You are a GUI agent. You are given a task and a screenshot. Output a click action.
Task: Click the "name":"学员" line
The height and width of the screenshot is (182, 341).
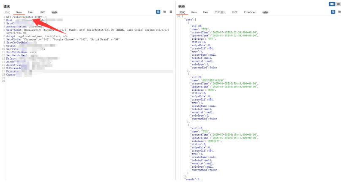(x=200, y=131)
